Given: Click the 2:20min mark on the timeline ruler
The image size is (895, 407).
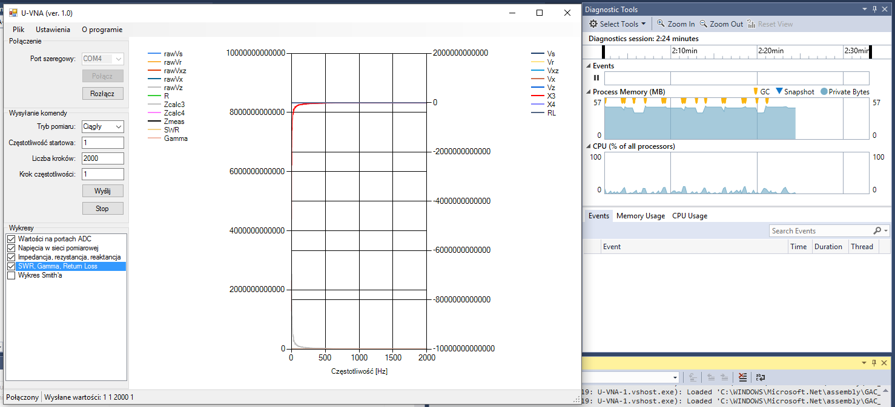Looking at the screenshot, I should pos(758,51).
